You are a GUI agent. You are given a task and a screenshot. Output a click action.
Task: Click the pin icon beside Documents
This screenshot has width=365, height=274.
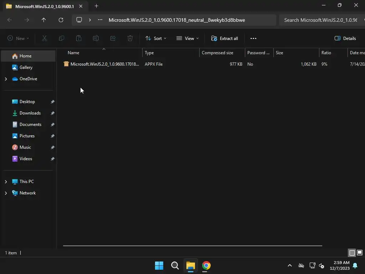pos(53,125)
